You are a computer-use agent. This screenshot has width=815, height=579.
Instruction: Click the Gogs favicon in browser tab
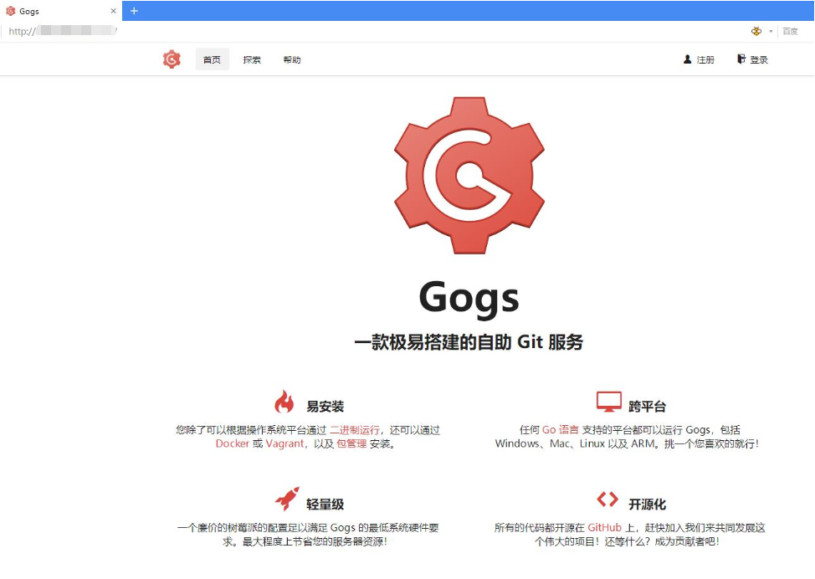10,11
